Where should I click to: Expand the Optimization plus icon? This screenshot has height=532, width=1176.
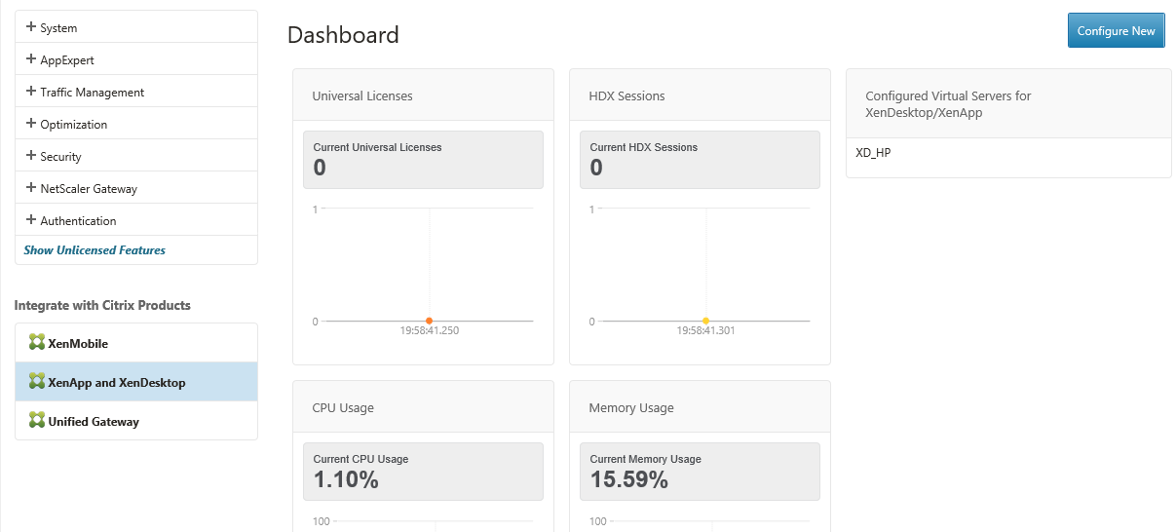click(31, 124)
